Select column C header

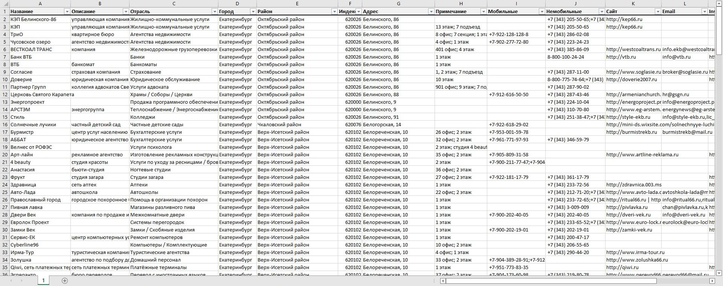(x=174, y=4)
